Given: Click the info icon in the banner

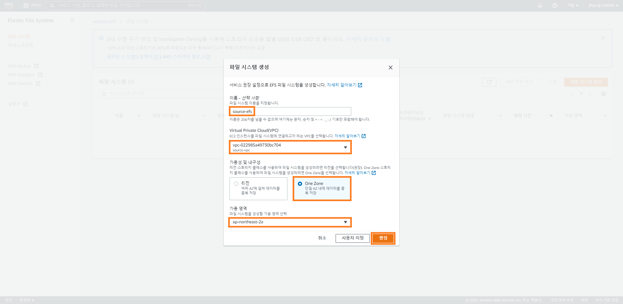Looking at the screenshot, I should [x=101, y=38].
